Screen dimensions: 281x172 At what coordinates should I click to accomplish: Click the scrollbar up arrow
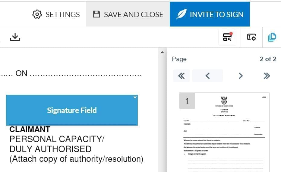pos(162,52)
